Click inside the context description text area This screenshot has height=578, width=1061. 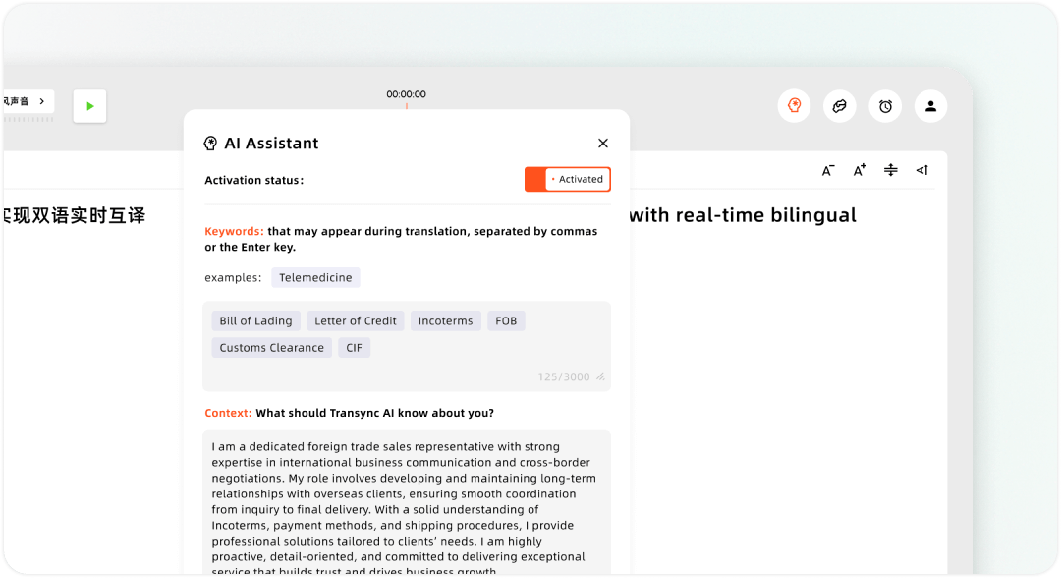[407, 502]
